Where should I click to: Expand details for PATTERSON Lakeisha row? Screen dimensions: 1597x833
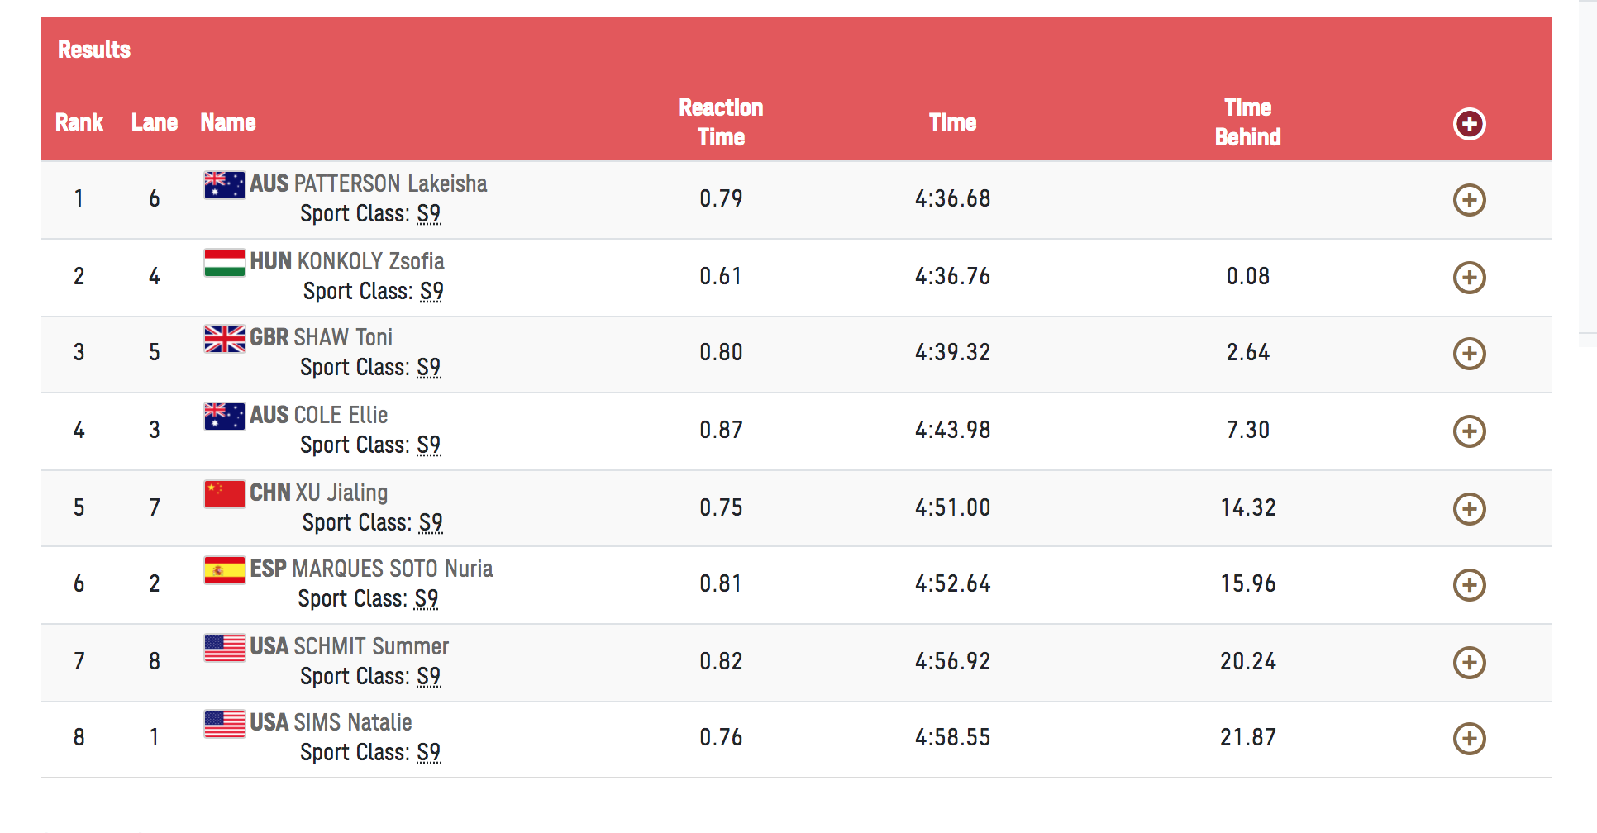pos(1469,200)
